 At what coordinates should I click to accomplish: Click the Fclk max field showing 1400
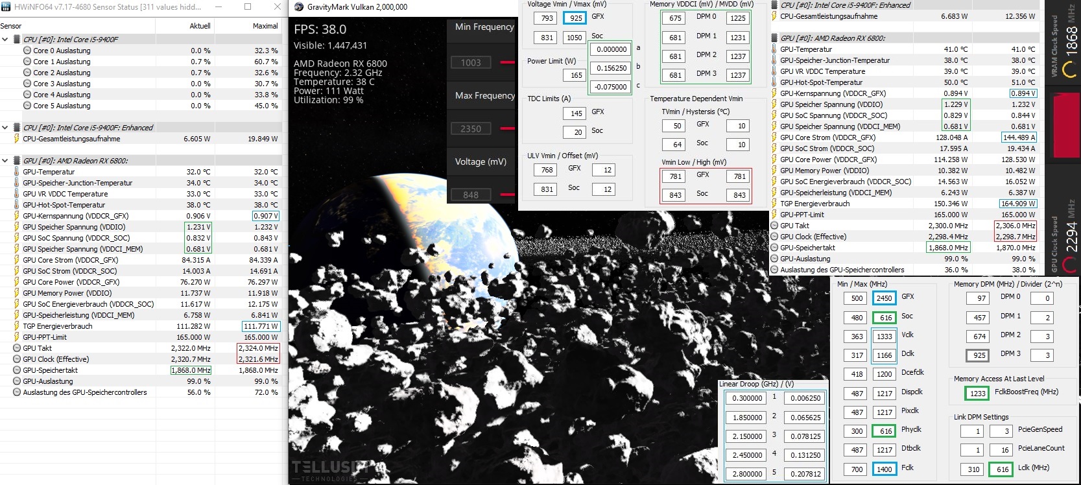[885, 469]
